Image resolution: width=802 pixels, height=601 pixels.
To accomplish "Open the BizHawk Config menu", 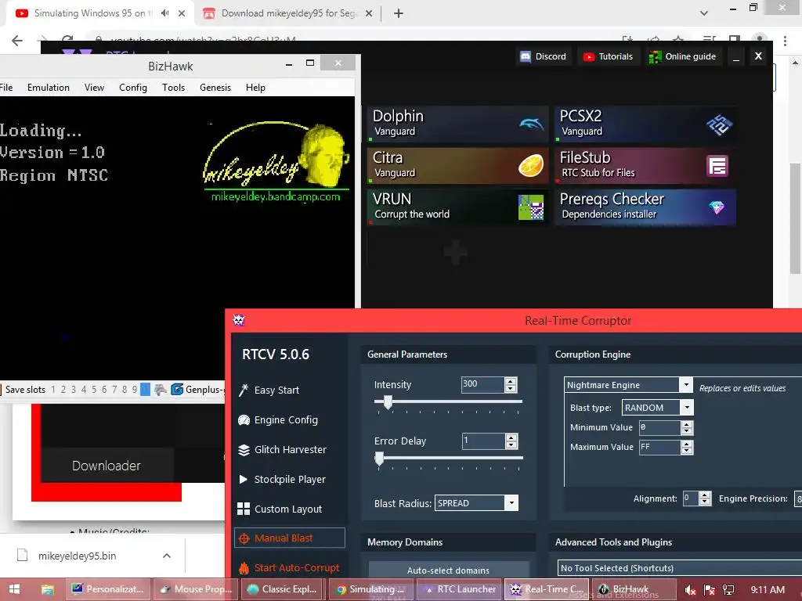I will tap(133, 88).
